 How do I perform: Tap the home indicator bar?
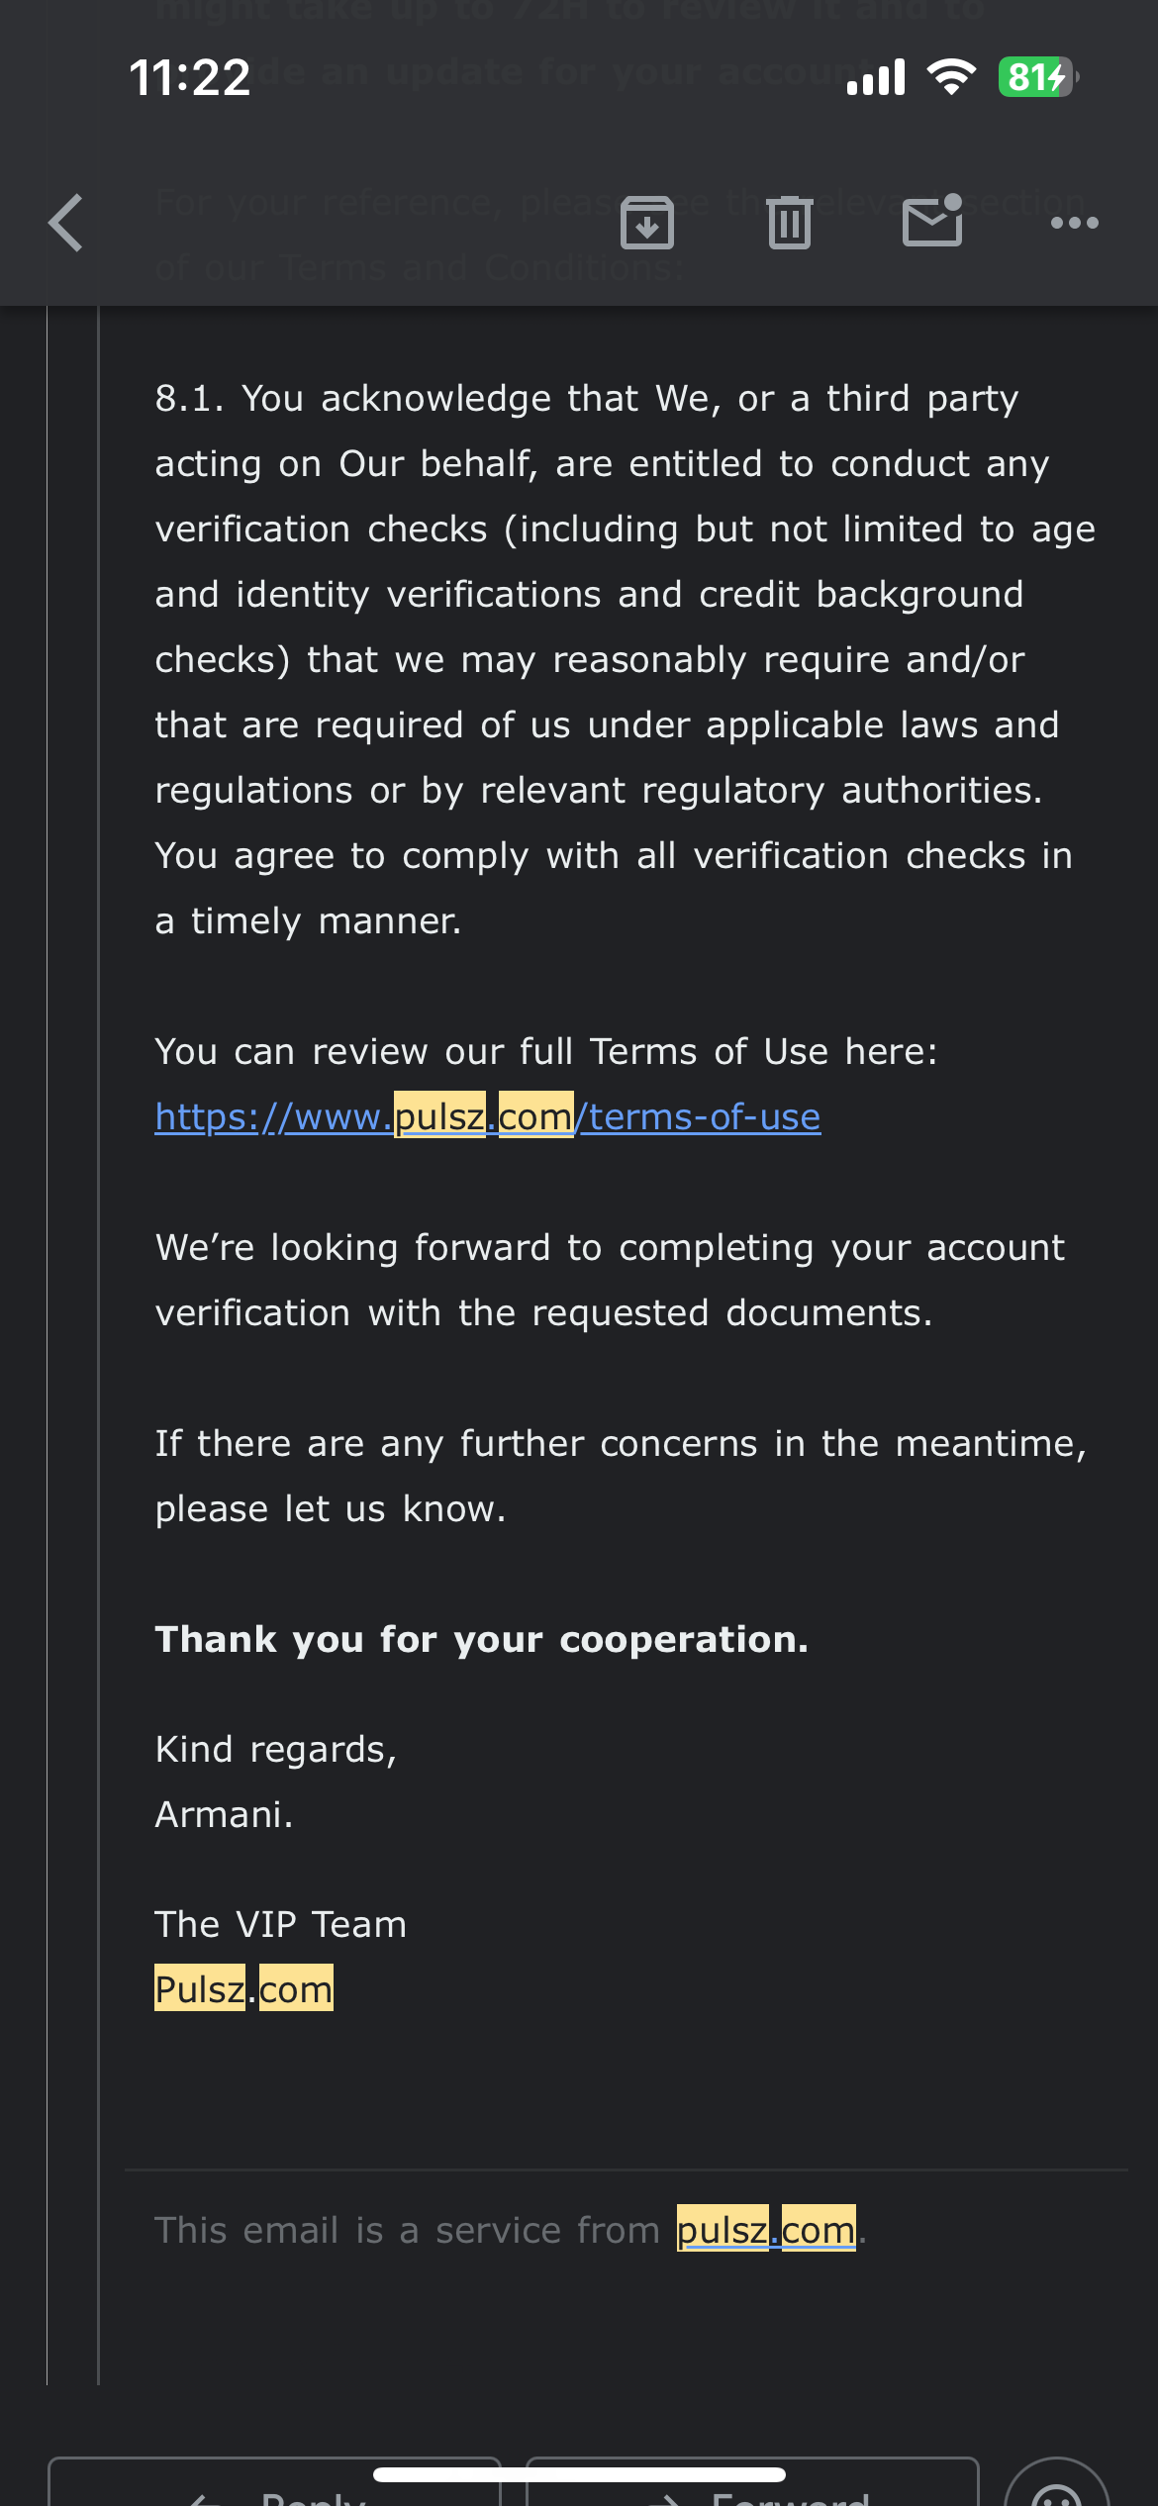[x=579, y=2474]
